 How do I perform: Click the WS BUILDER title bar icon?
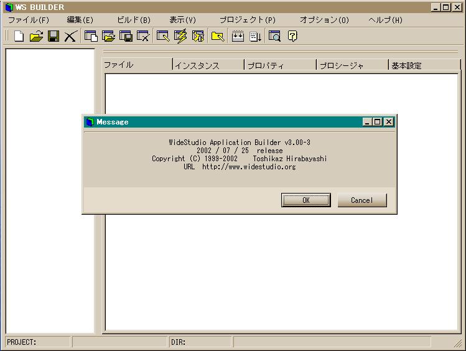(x=9, y=7)
